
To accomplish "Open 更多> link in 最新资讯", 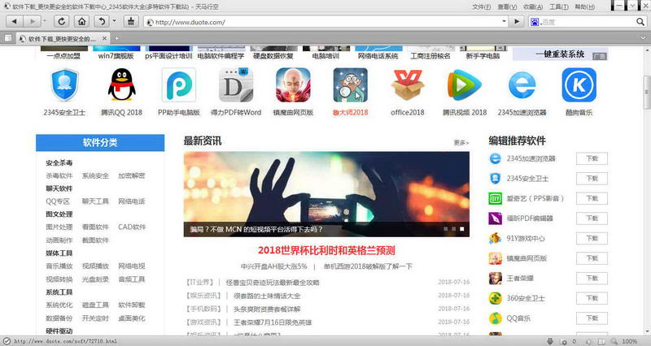I will 461,143.
